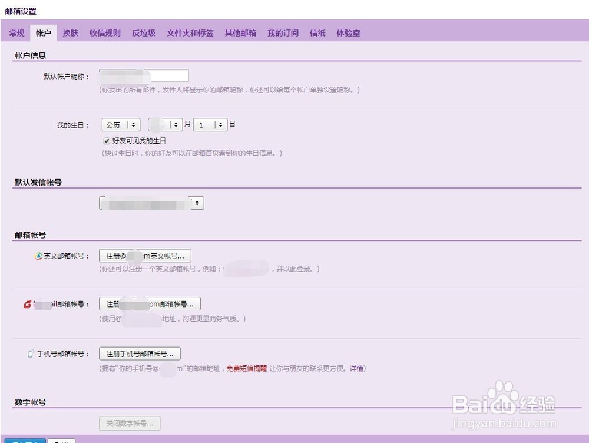Screen dimensions: 589x443
Task: Go to the 反垃圾 tab
Action: click(144, 33)
